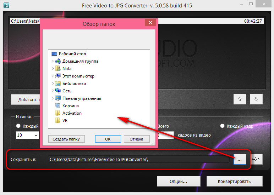Confirm folder selection with OK
This screenshot has width=274, height=195.
click(108, 139)
